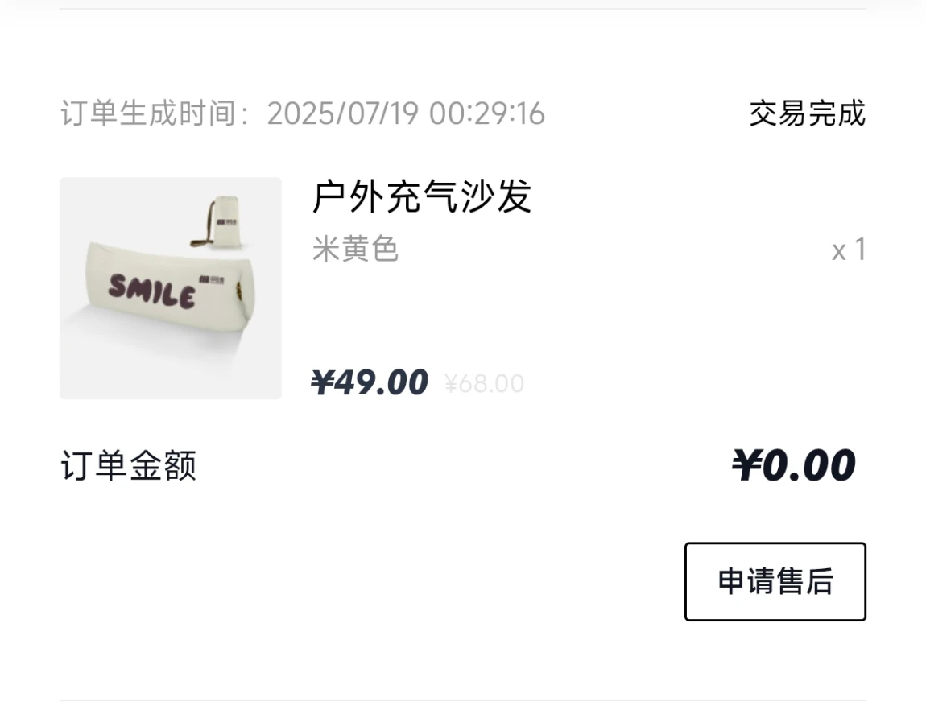Click the 订单金额 label
This screenshot has height=714, width=926.
coord(128,465)
